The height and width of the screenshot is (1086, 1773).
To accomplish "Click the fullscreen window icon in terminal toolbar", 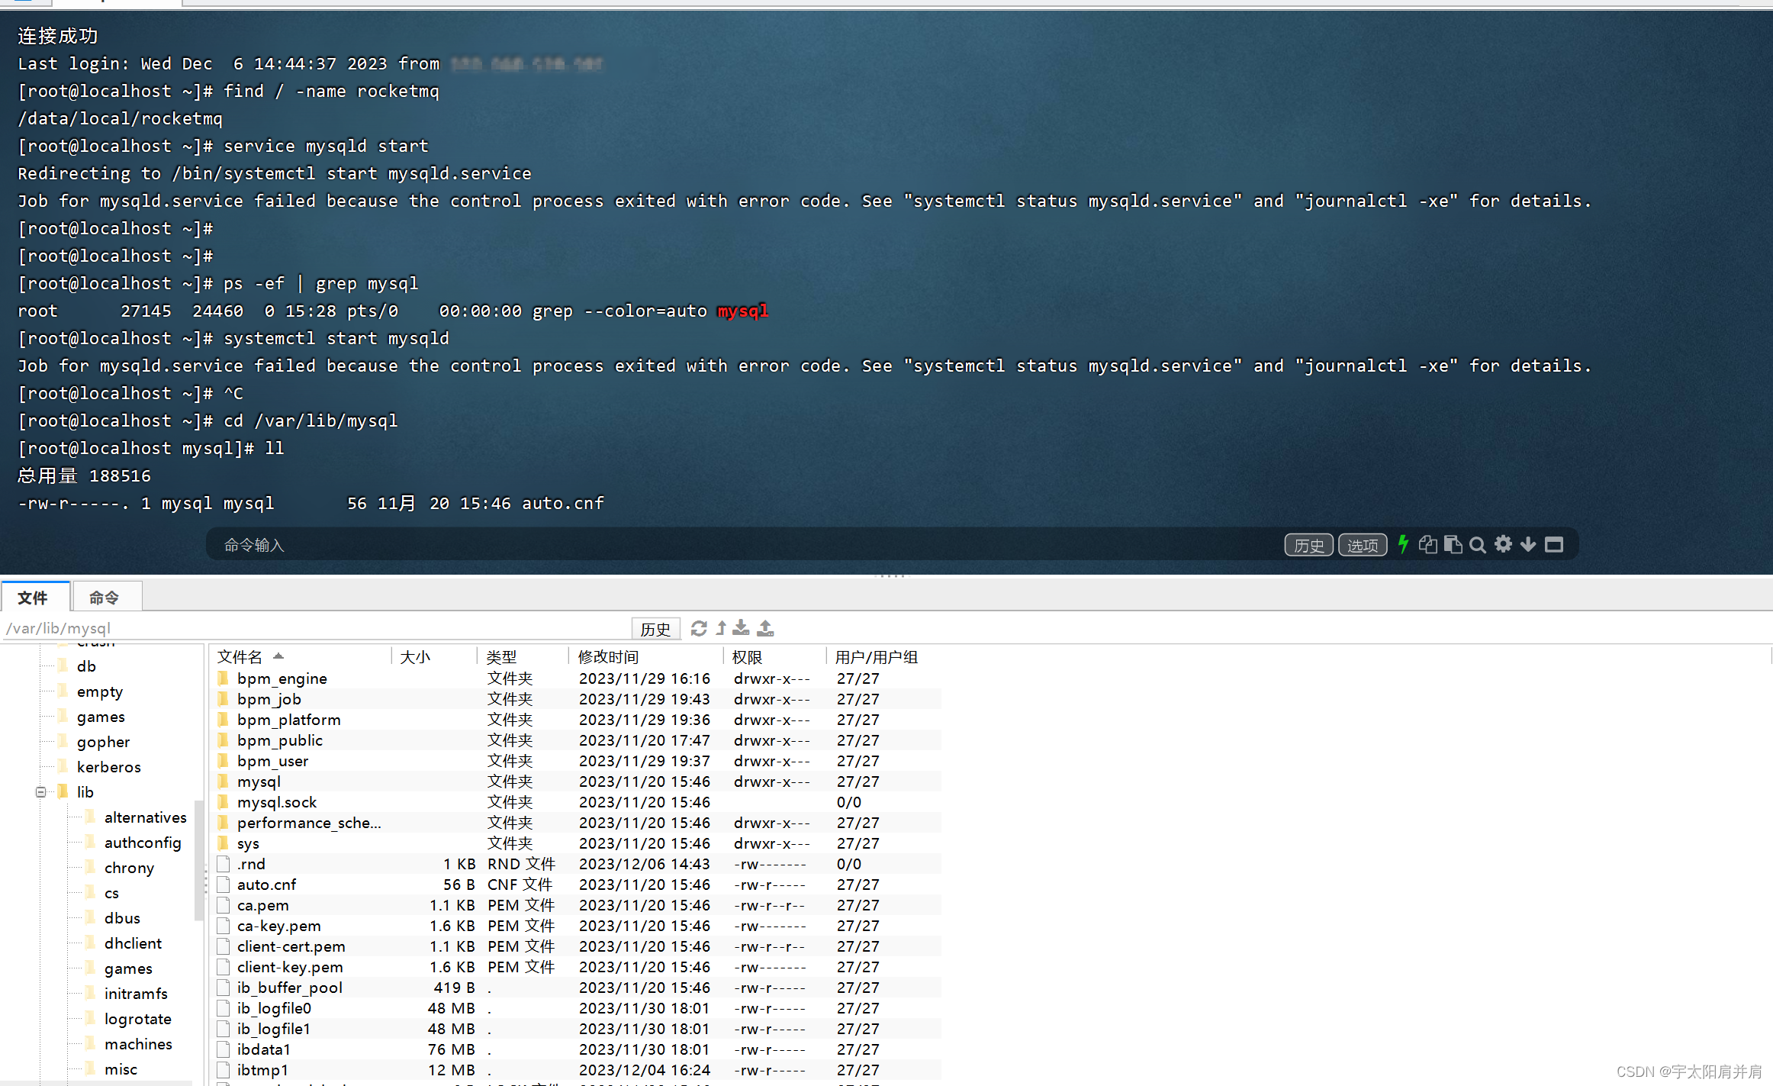I will coord(1554,544).
